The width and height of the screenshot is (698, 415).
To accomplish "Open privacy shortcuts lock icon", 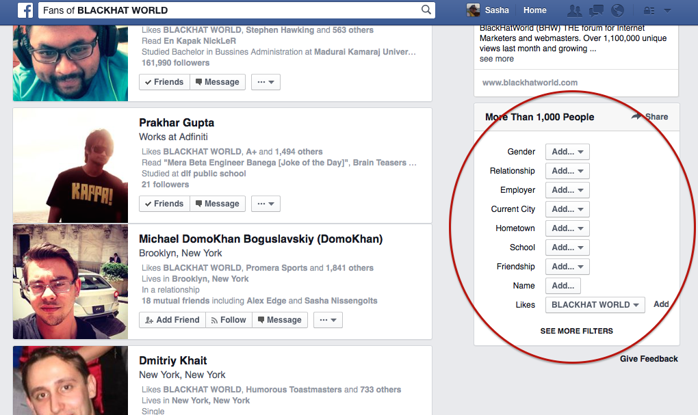I will point(649,11).
